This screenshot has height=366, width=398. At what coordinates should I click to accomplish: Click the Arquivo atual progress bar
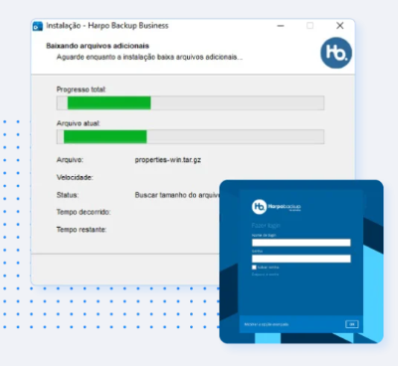coord(190,136)
